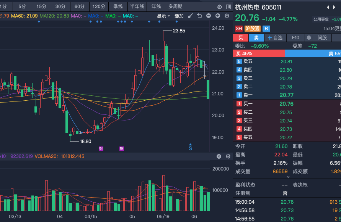The width and height of the screenshot is (341, 222).
Task: Select 买一 price 20.76
Action: (x=287, y=104)
